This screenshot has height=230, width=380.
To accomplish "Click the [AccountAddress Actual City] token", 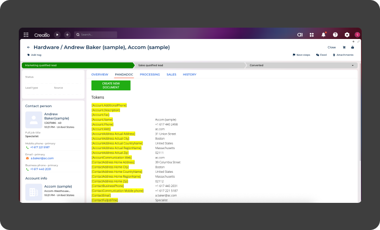I will (x=110, y=139).
